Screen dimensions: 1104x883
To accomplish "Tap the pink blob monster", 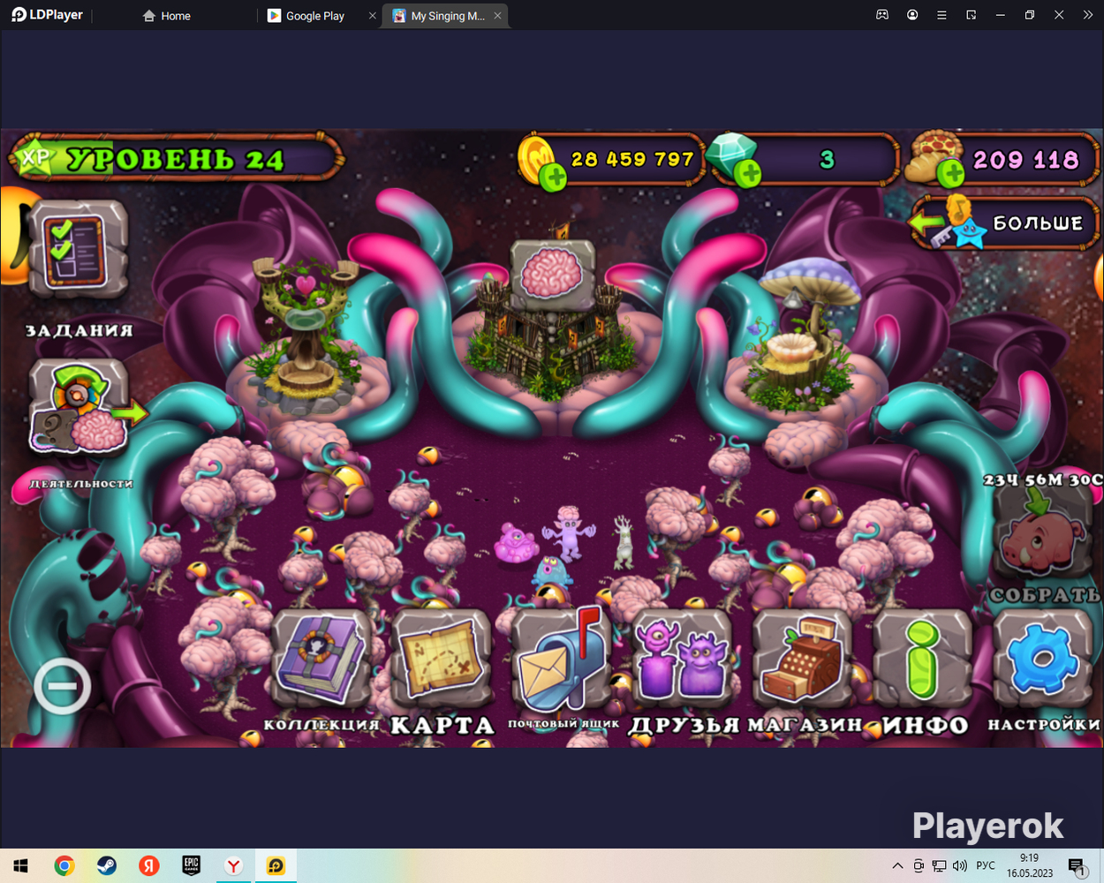I will 517,543.
